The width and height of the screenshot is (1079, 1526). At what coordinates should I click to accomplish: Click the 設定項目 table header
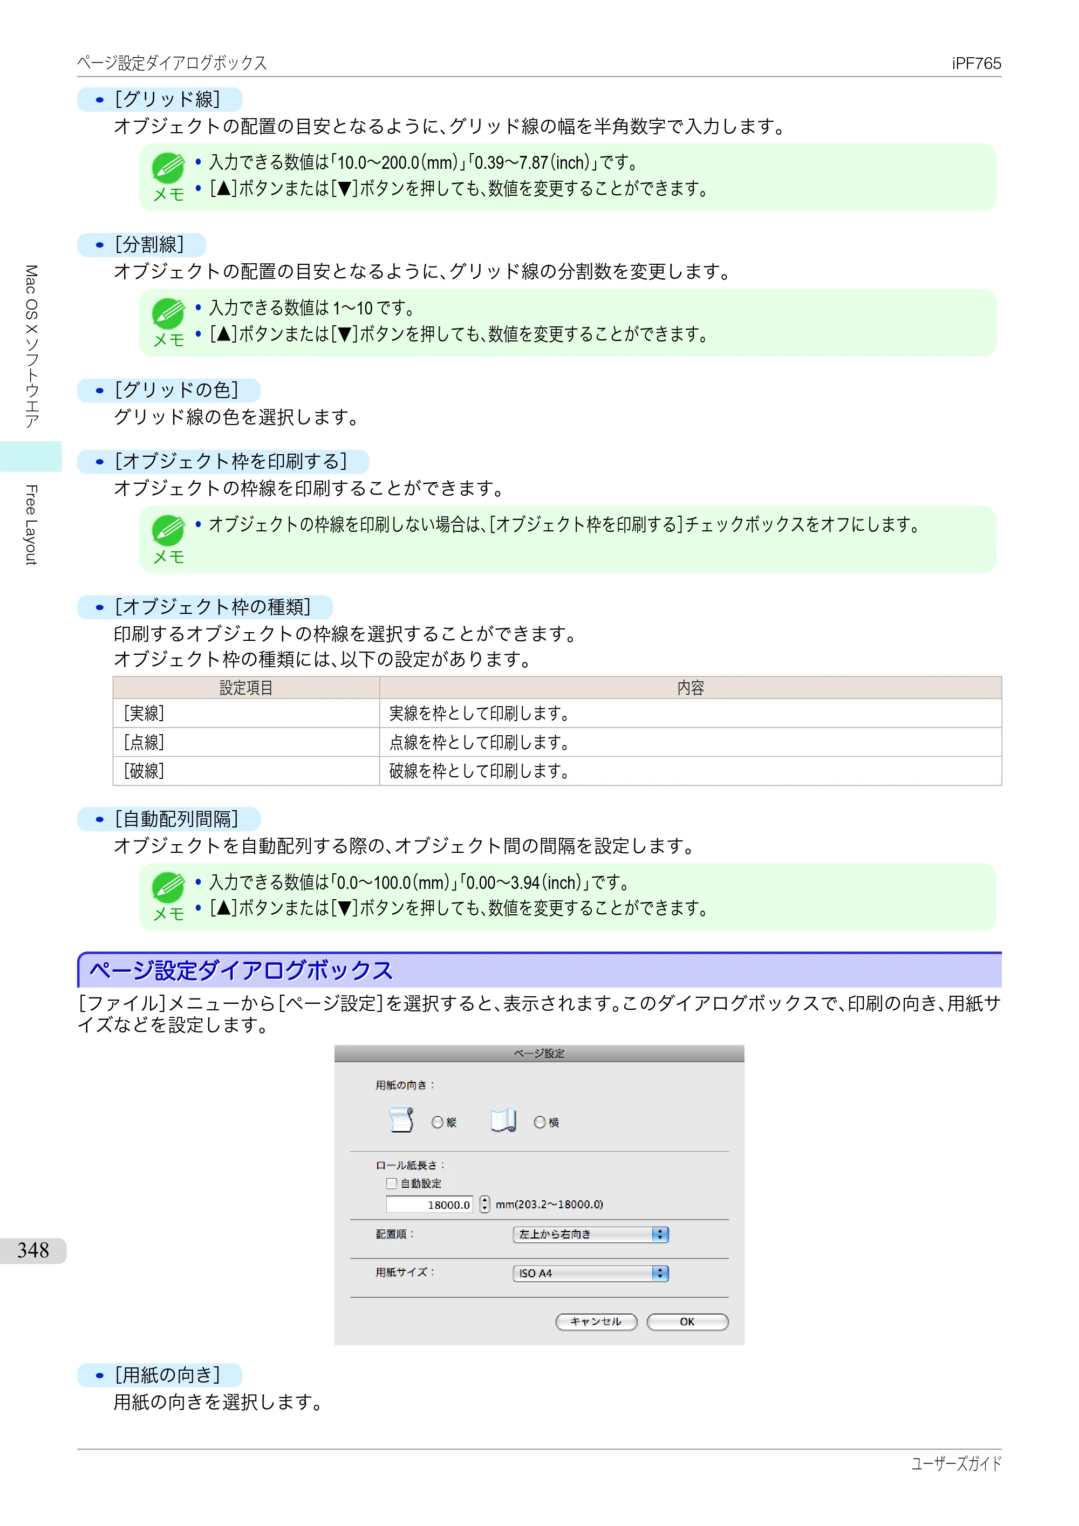(247, 688)
